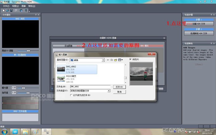Click the Windows Start button
This screenshot has height=135, width=216.
pos(5,131)
